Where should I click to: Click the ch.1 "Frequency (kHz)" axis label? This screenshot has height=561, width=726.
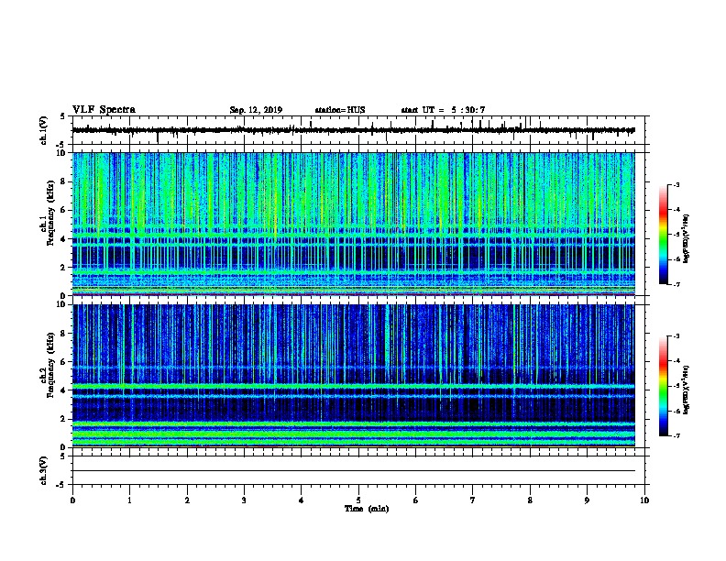click(50, 213)
